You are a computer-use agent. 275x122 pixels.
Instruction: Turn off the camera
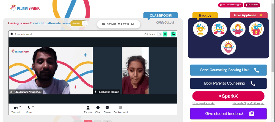click(x=16, y=110)
